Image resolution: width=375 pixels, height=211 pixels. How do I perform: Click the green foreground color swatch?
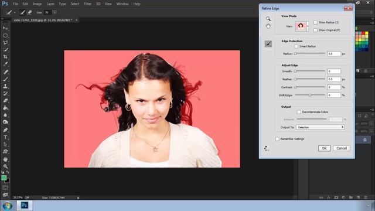click(x=4, y=178)
